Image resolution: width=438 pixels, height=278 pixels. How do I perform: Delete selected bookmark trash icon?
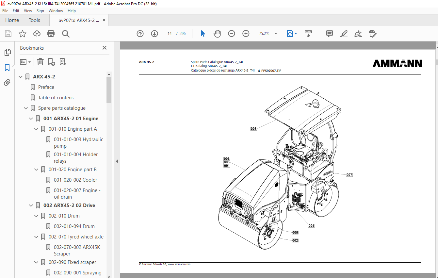pos(40,62)
